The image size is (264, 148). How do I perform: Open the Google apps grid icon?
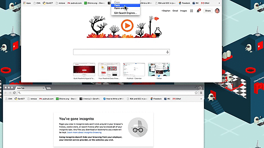(x=191, y=11)
